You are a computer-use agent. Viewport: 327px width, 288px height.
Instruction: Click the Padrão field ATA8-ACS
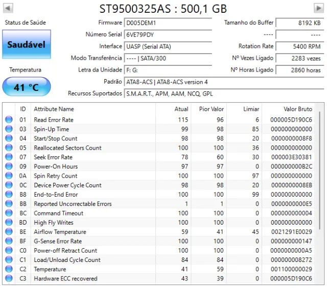pyautogui.click(x=224, y=82)
